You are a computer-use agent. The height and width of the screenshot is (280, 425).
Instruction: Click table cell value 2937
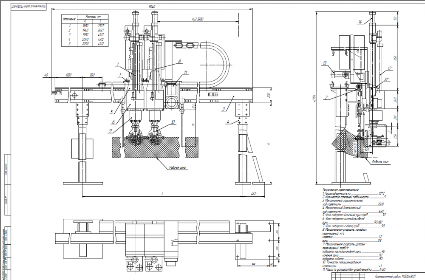coord(101,26)
